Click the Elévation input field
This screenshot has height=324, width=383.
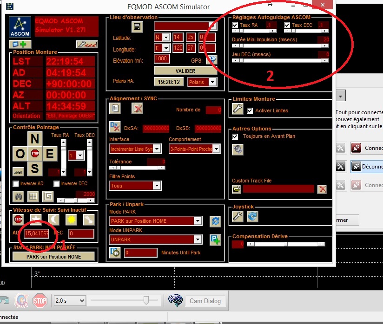(162, 58)
